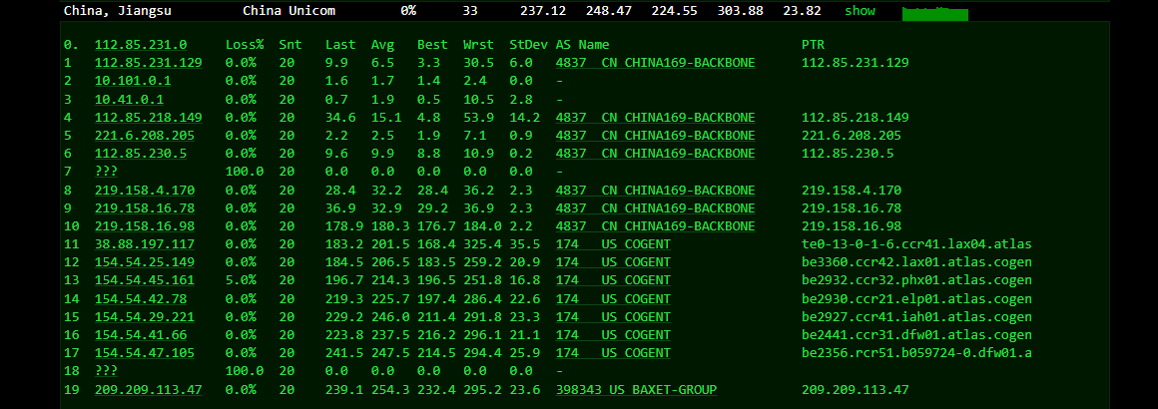Open header IP link 112.85.231.0
This screenshot has height=409, width=1158.
tap(141, 45)
